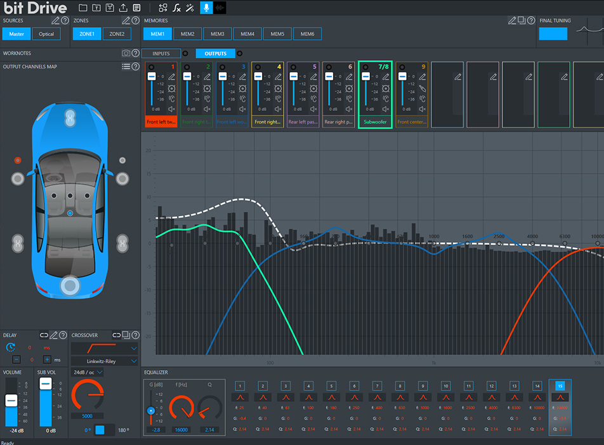Click the ZONE2 button

pyautogui.click(x=117, y=34)
